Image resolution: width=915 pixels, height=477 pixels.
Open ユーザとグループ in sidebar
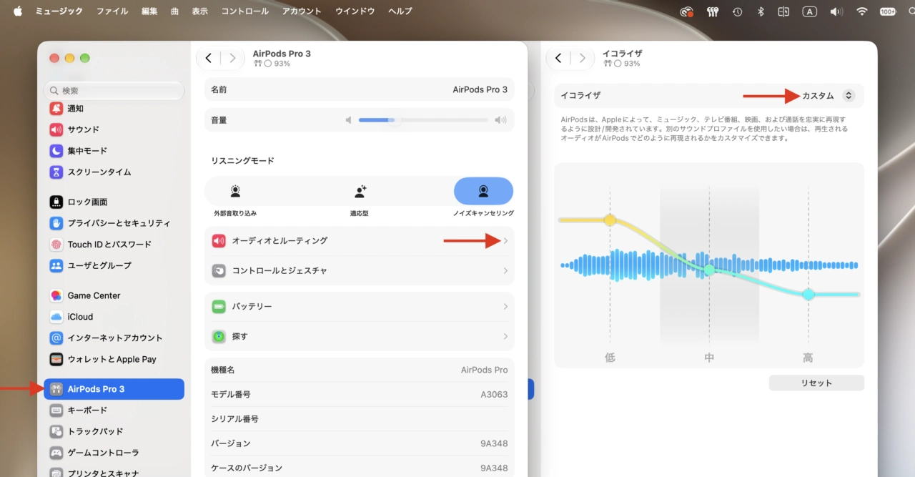[114, 265]
